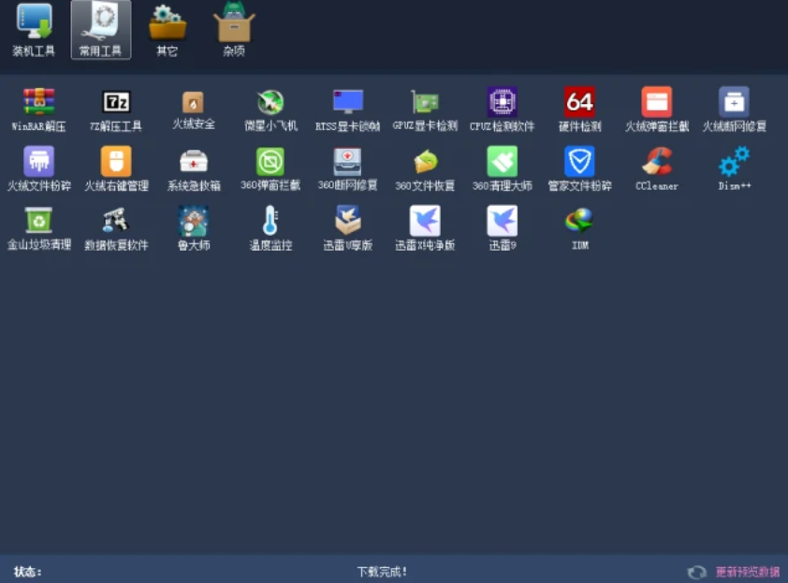Click the 下载完成! status text
The width and height of the screenshot is (788, 583).
[382, 572]
